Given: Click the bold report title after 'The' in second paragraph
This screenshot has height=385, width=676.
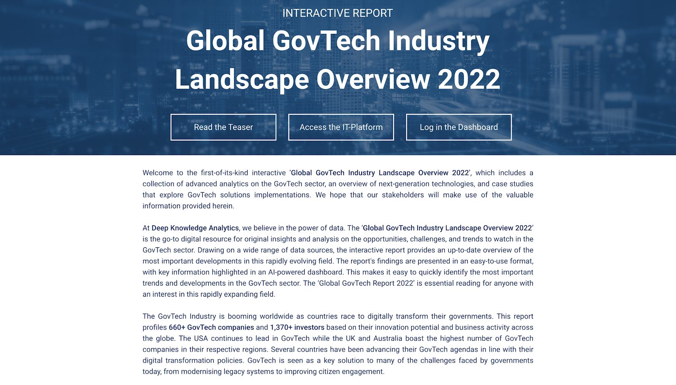Looking at the screenshot, I should (447, 228).
